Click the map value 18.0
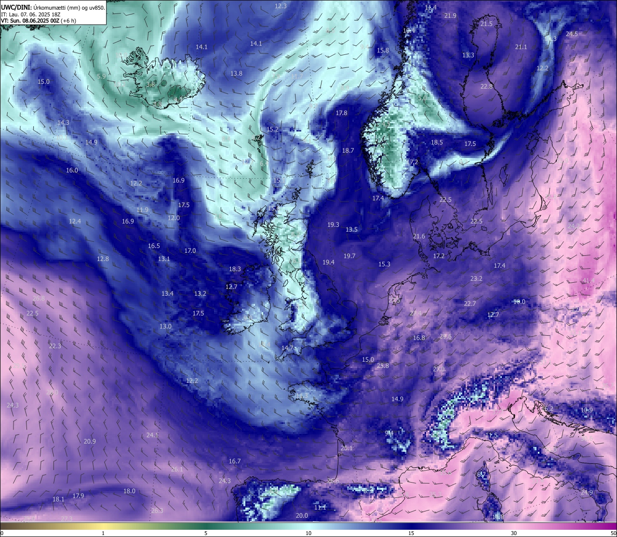The width and height of the screenshot is (617, 537). click(x=129, y=491)
